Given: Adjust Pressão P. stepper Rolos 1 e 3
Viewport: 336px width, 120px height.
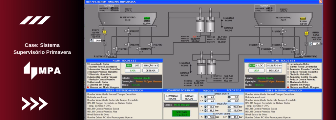Looking at the screenshot, I should pos(205,107).
